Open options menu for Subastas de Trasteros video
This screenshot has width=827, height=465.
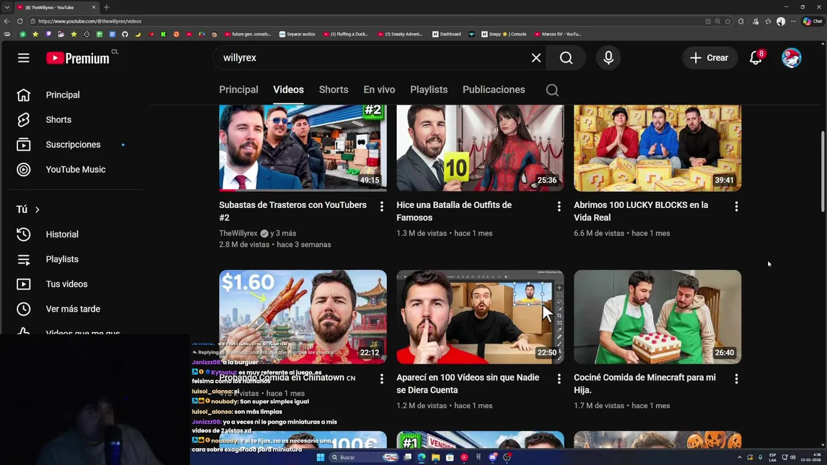point(381,207)
